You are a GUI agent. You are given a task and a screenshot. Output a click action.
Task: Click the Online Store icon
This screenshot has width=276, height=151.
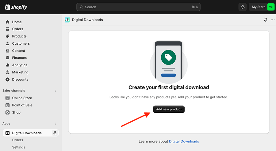[x=7, y=98]
